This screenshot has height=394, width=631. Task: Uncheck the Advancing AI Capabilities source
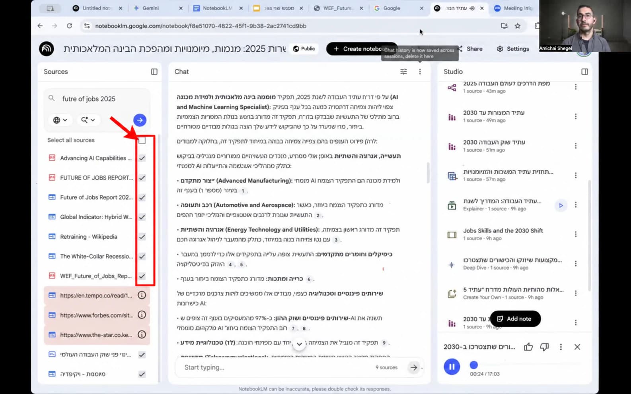pyautogui.click(x=142, y=158)
